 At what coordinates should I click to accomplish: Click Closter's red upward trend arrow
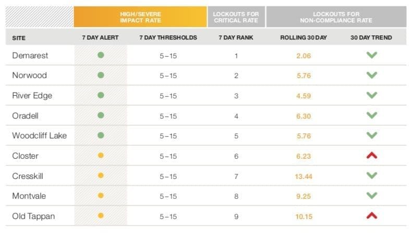coord(371,155)
